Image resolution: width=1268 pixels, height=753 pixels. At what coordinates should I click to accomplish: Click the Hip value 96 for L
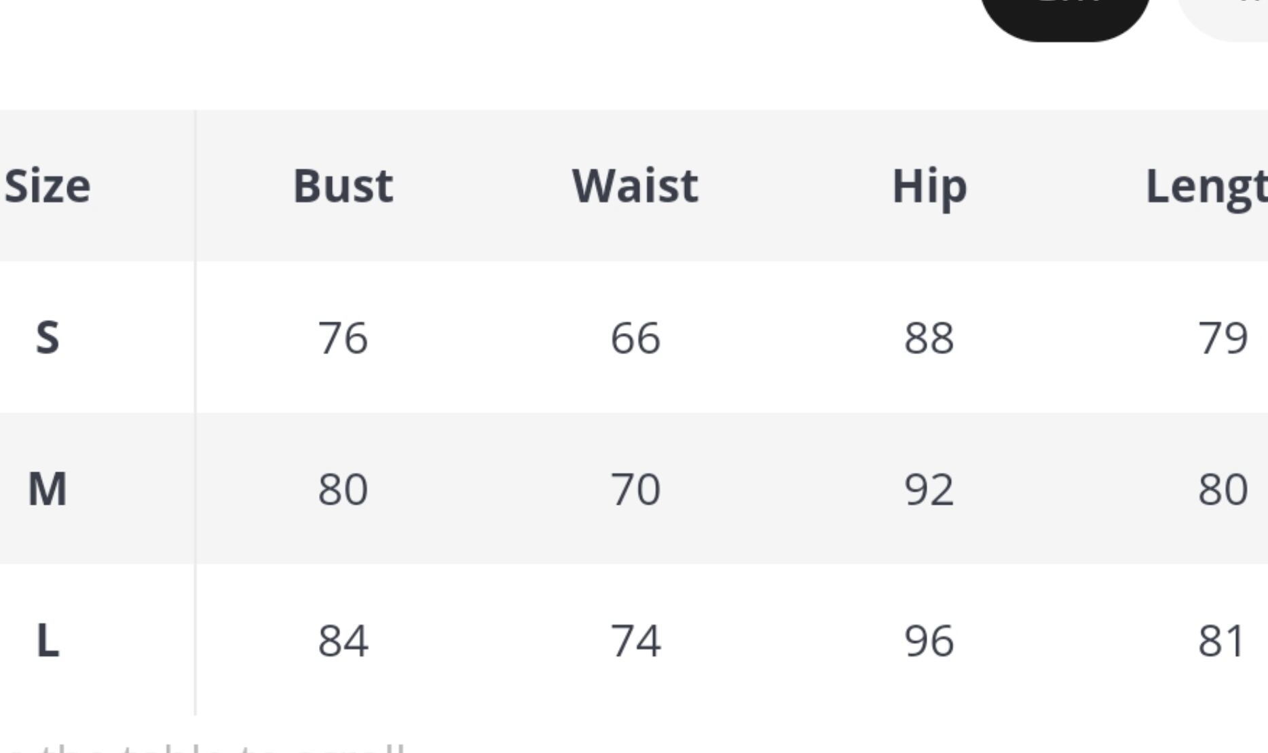point(929,640)
